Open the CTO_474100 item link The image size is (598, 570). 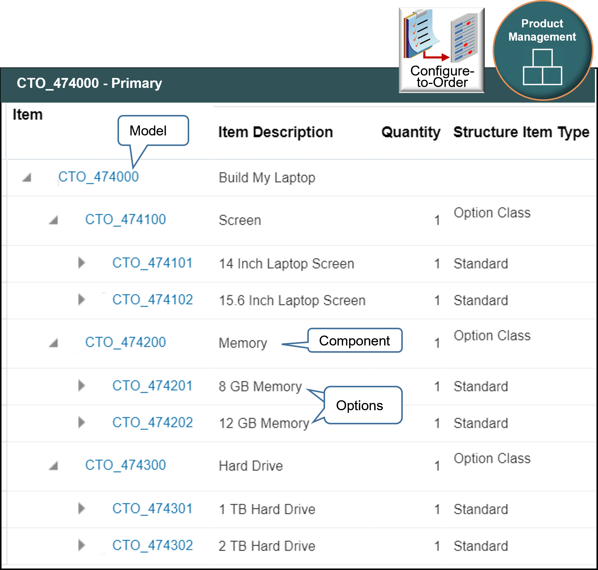coord(125,219)
